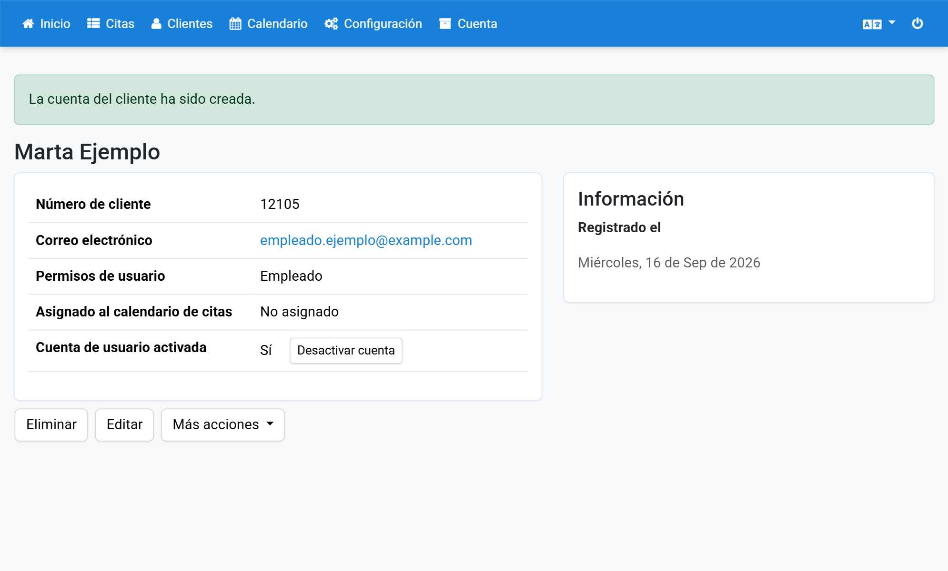Click the Cuenta de usuario activada label

coord(121,347)
